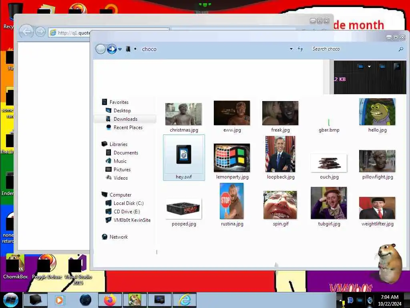Open ChomikBox desktop shortcut
The height and width of the screenshot is (308, 410).
[x=15, y=266]
